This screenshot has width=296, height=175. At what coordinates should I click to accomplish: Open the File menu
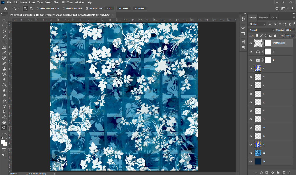(9, 2)
